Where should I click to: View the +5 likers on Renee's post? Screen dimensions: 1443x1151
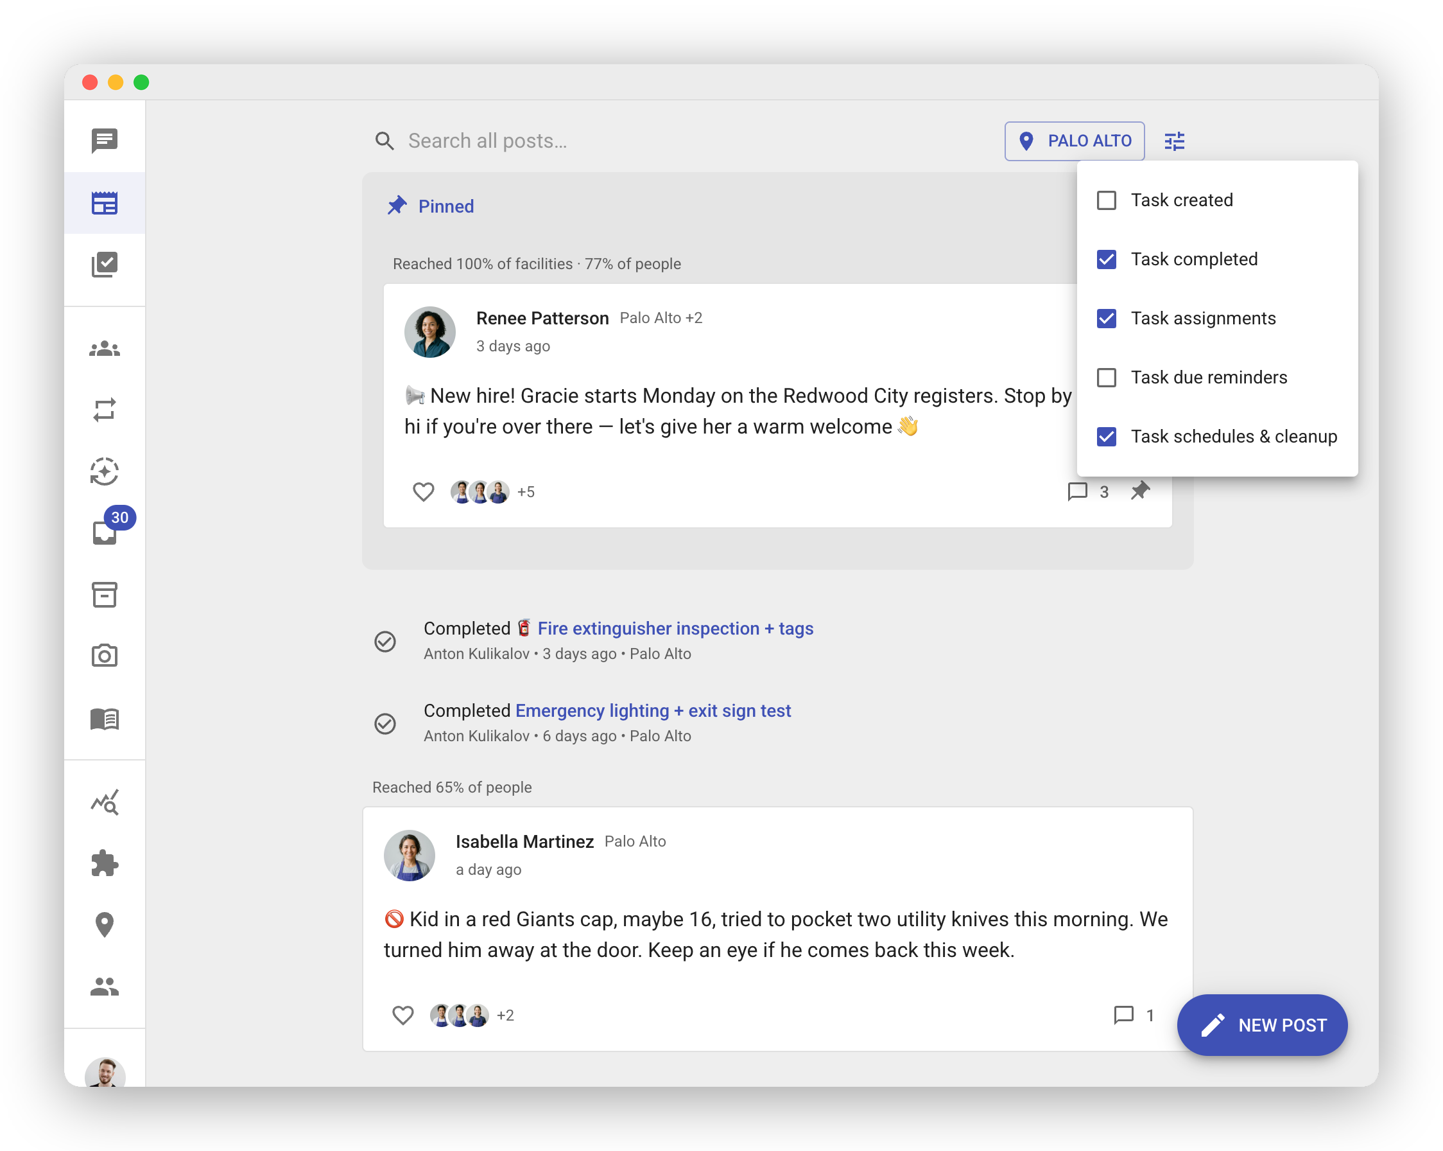pyautogui.click(x=526, y=492)
